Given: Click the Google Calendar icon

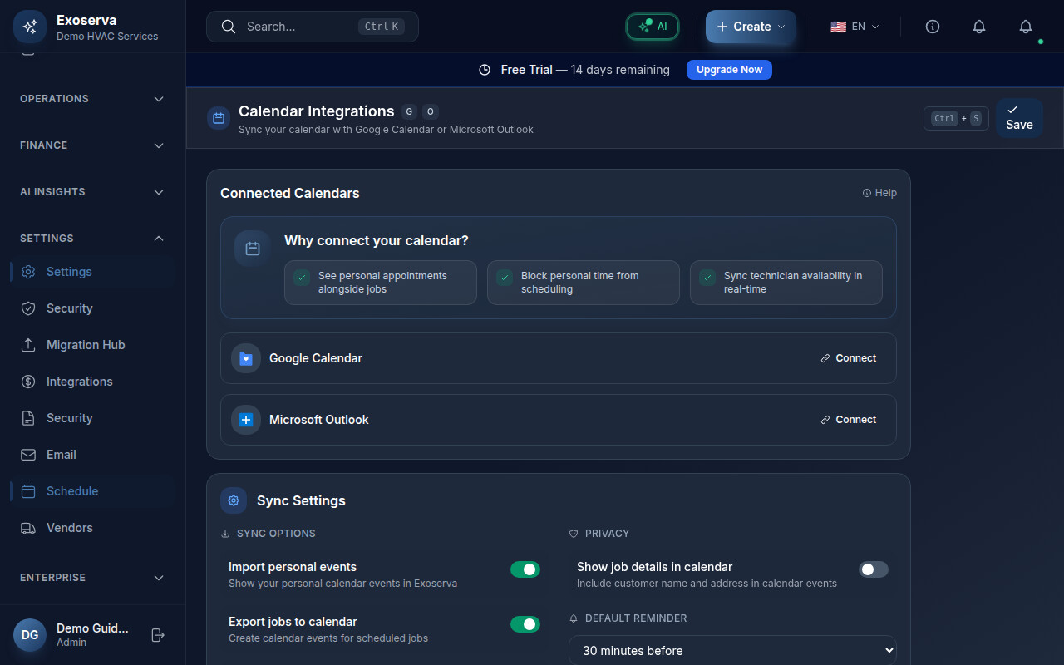Looking at the screenshot, I should (246, 358).
